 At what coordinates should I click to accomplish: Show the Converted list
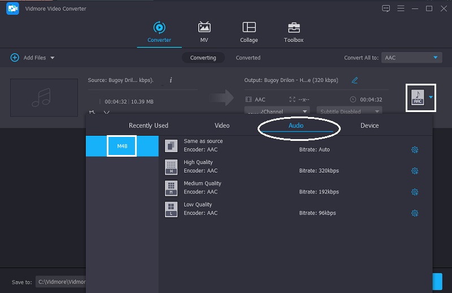[248, 58]
